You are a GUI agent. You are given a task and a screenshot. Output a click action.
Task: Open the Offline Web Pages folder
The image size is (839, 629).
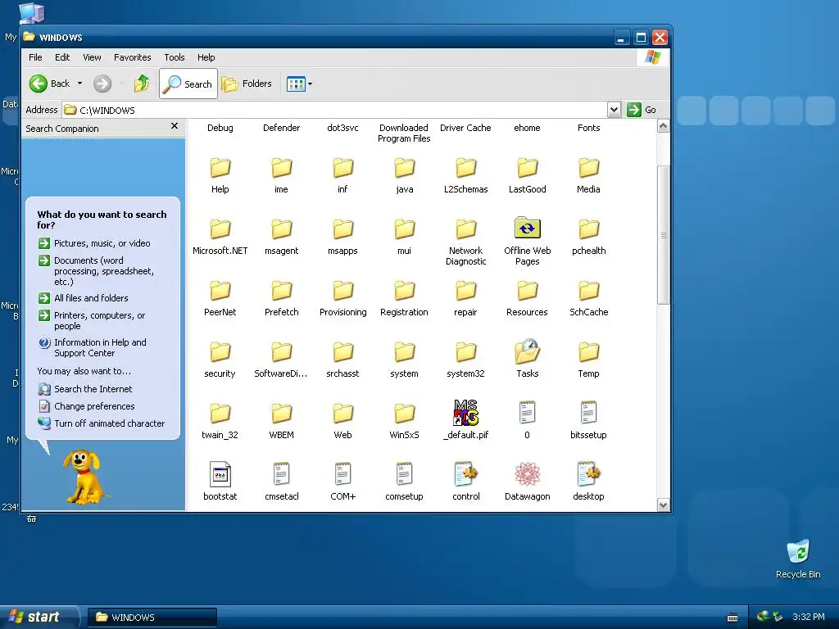coord(527,229)
